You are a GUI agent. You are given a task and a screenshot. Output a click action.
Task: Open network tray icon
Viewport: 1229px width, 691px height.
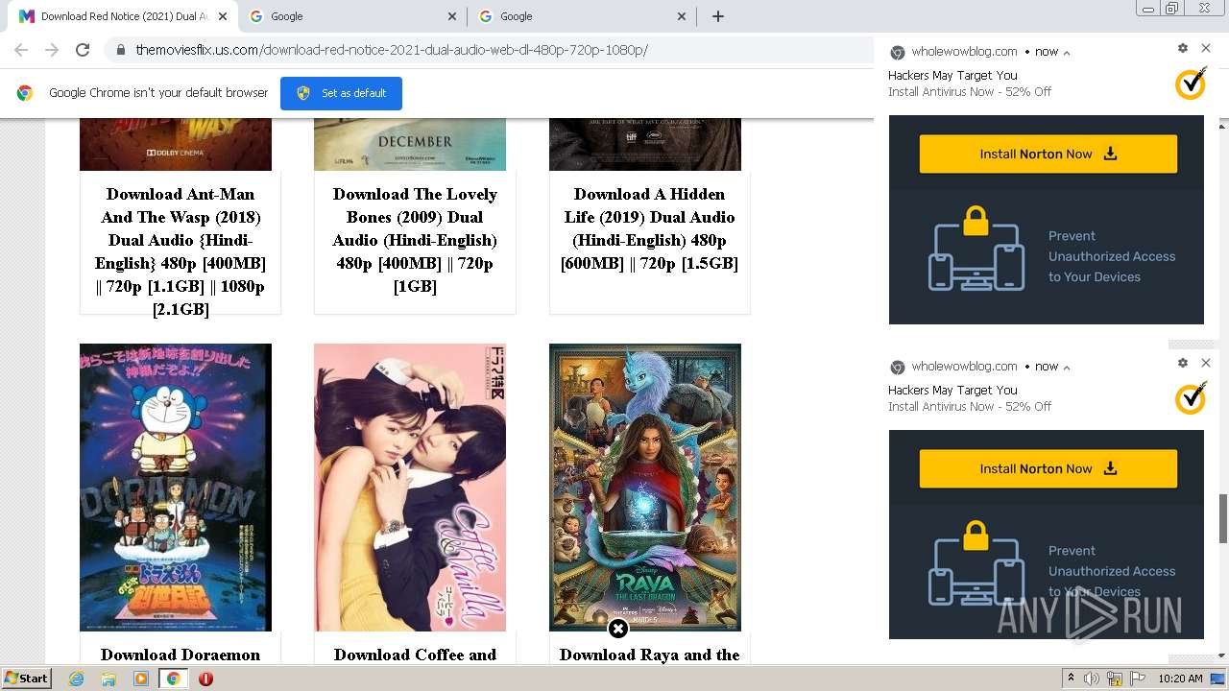[x=1115, y=679]
